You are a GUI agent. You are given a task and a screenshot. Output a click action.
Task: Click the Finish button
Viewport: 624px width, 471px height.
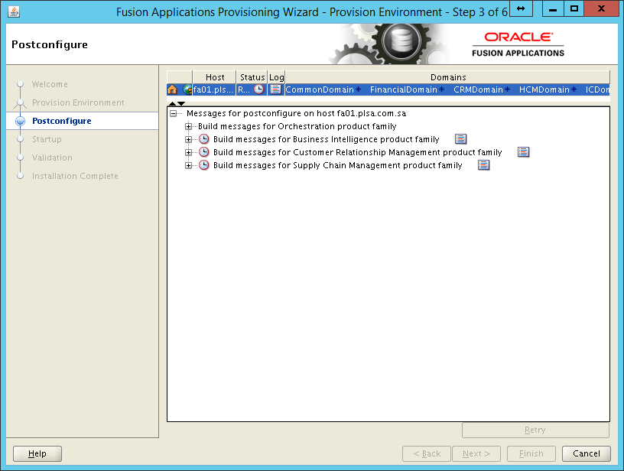531,453
